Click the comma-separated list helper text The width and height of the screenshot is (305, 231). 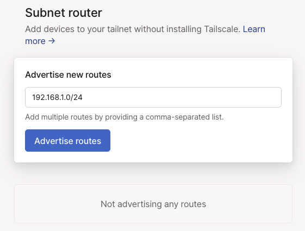pos(125,117)
